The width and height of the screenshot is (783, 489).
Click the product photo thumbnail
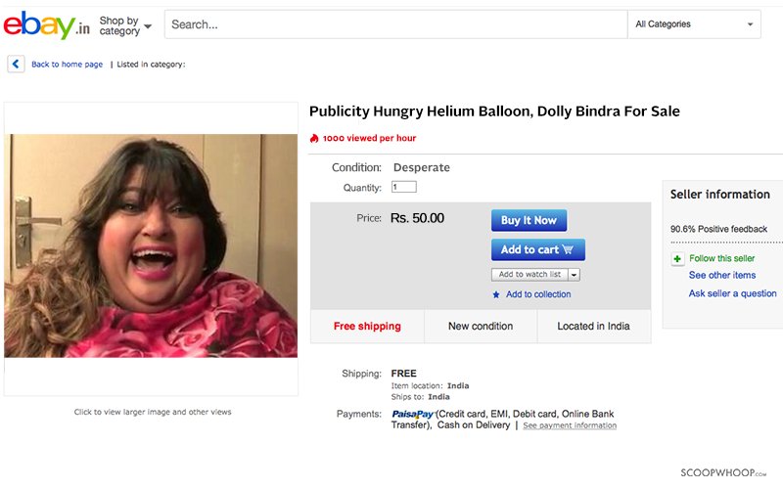tap(151, 245)
